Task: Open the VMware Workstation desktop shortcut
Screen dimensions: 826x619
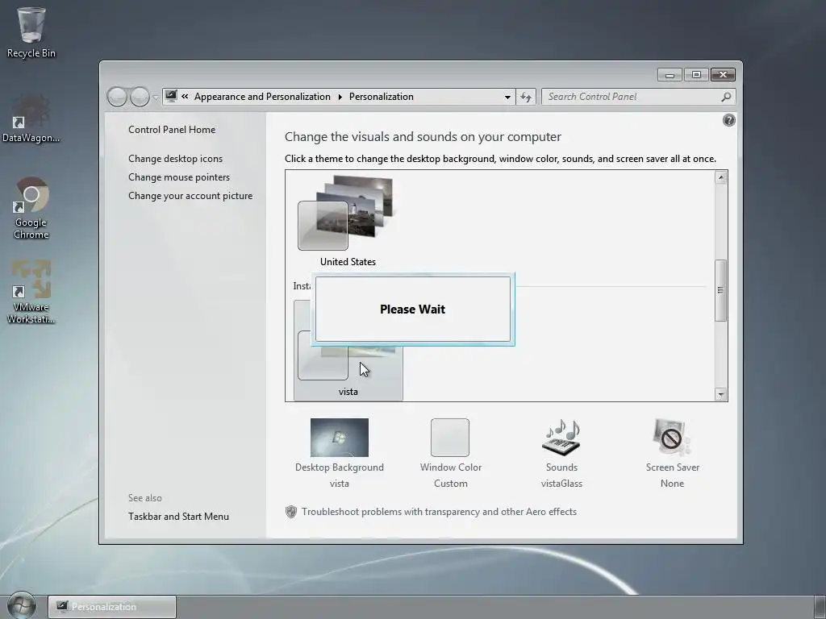Action: 31,292
